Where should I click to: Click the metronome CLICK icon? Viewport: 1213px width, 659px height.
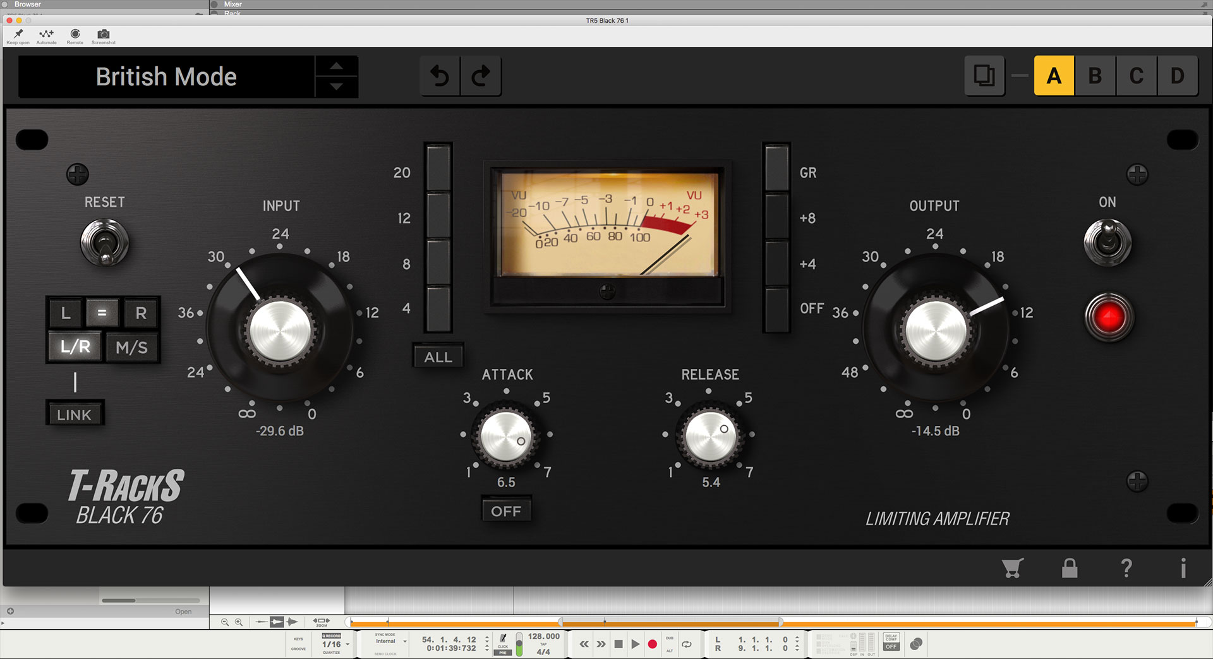tap(503, 639)
